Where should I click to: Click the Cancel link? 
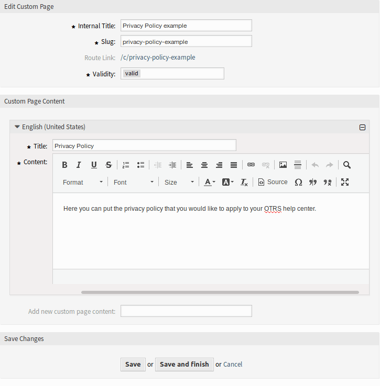click(x=233, y=365)
